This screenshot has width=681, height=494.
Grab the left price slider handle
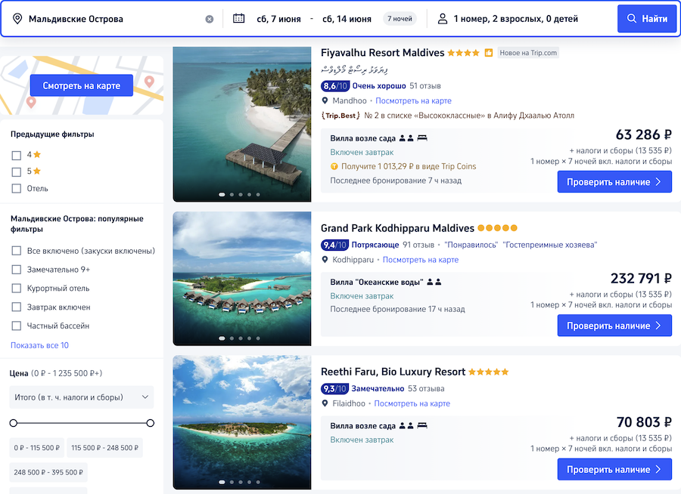pos(14,423)
